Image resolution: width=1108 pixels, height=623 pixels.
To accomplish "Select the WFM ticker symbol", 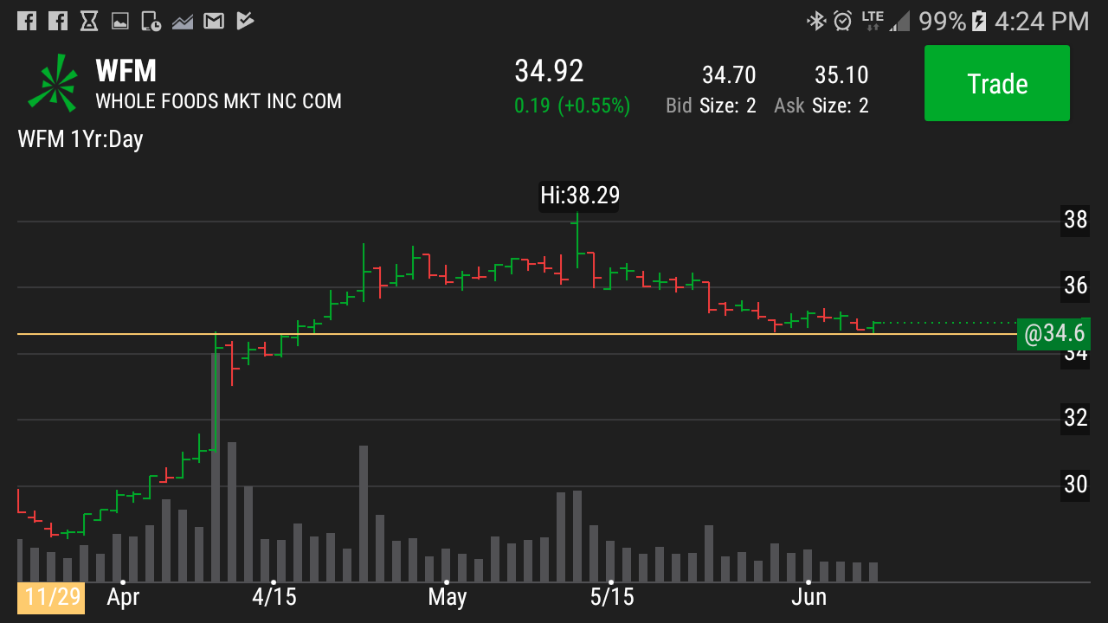I will (126, 71).
